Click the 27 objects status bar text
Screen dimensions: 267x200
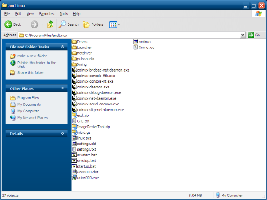click(10, 196)
